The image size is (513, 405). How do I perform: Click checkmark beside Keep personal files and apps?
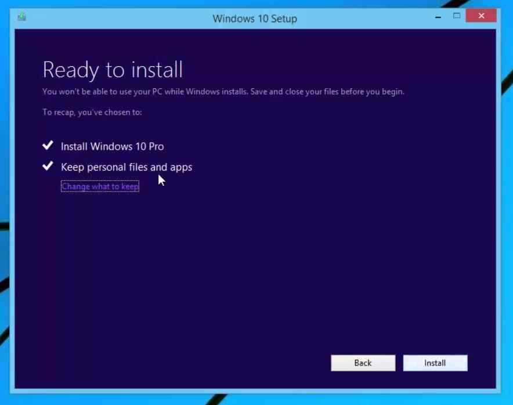tap(48, 165)
